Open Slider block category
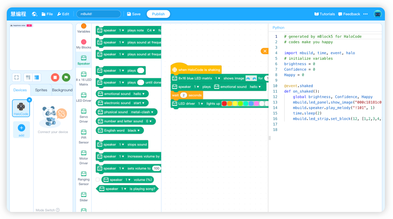The width and height of the screenshot is (393, 219). point(84,197)
